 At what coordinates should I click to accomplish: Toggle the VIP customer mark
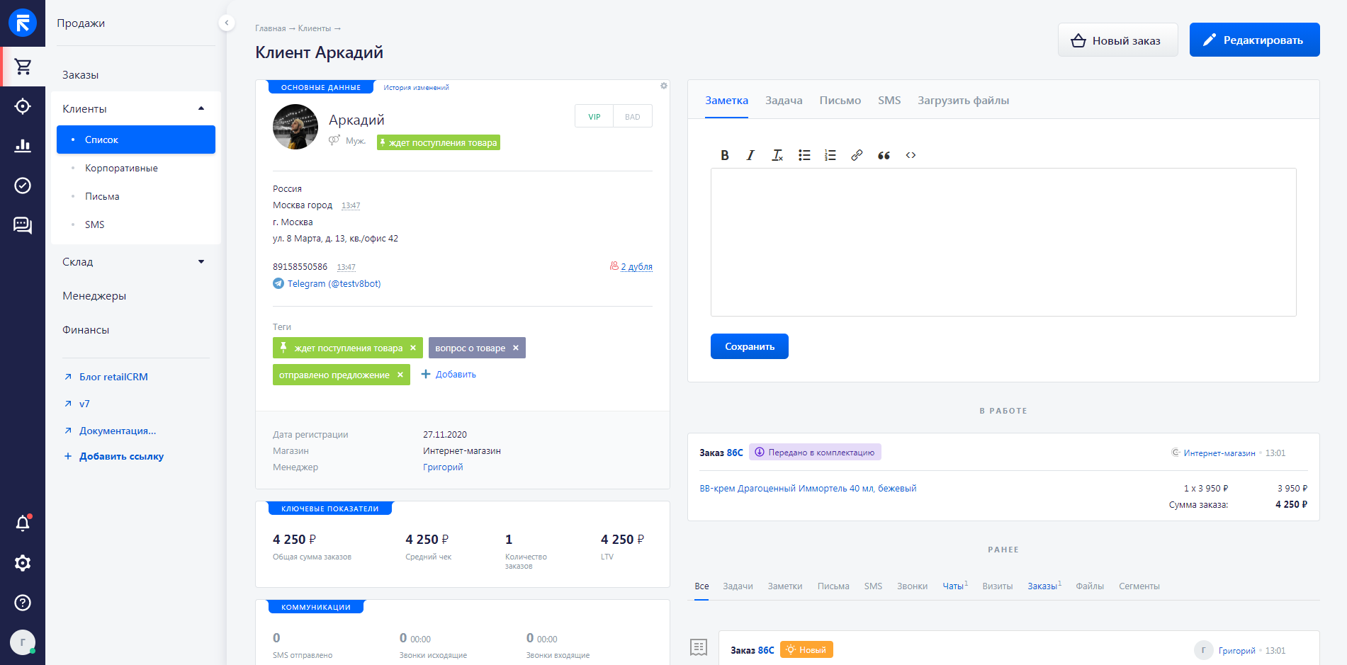click(594, 117)
